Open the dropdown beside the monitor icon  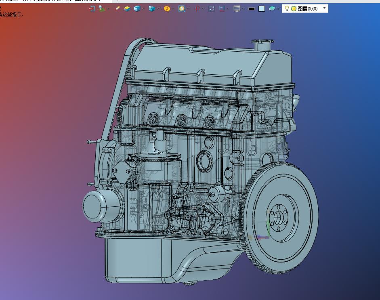point(243,9)
